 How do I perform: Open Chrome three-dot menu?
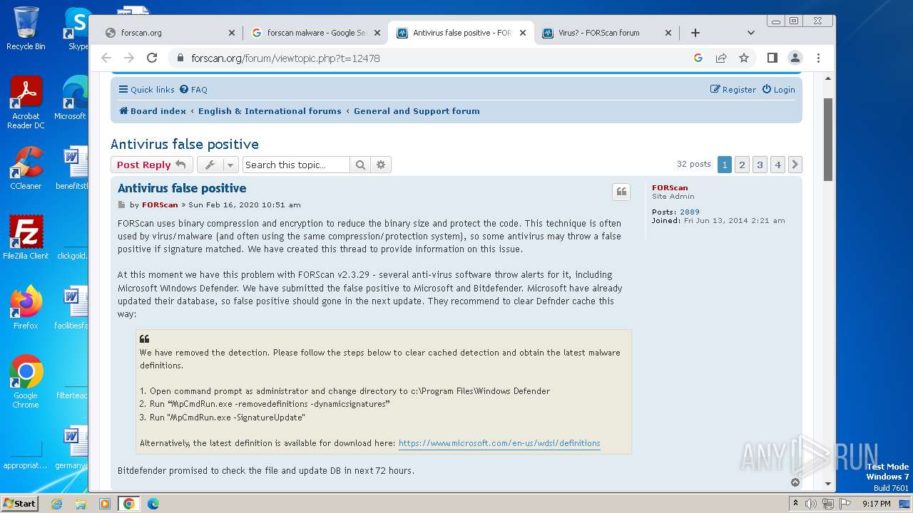(818, 58)
